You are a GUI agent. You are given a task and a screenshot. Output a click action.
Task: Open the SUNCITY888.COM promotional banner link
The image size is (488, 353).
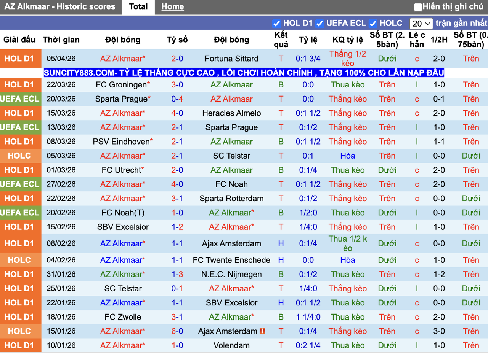pyautogui.click(x=244, y=73)
